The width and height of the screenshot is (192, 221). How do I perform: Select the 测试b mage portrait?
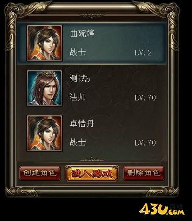coord(44,88)
